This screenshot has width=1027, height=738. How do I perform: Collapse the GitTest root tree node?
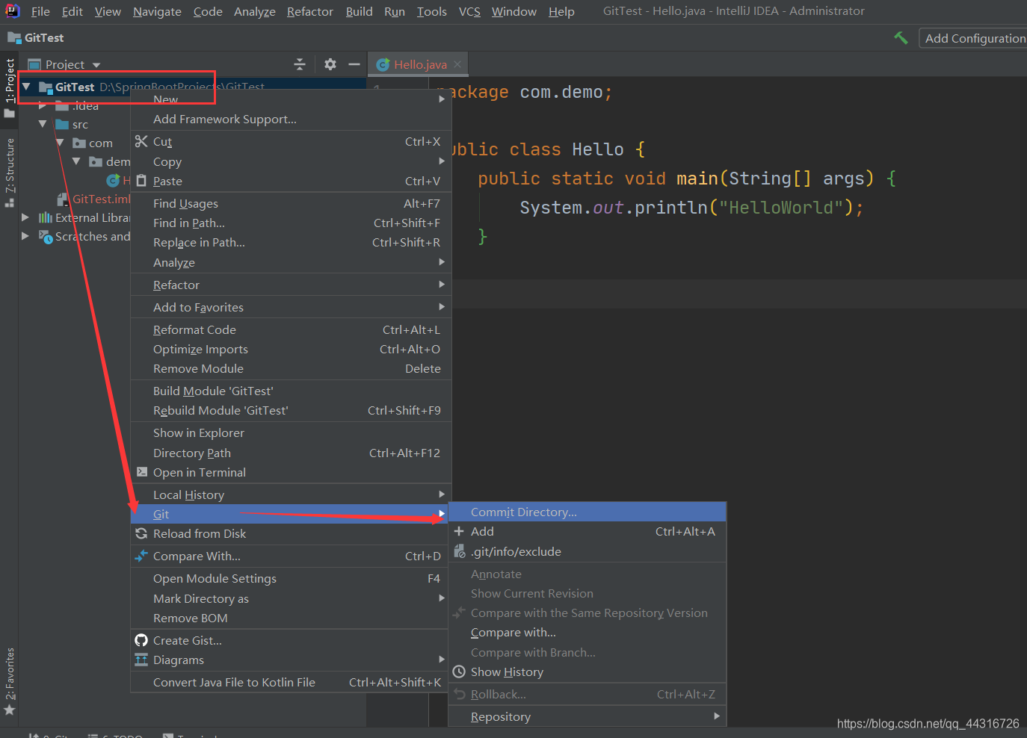click(26, 87)
